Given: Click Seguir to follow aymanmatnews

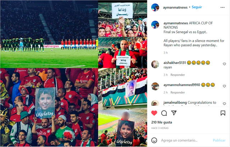Looking at the screenshot, I should (x=197, y=7).
